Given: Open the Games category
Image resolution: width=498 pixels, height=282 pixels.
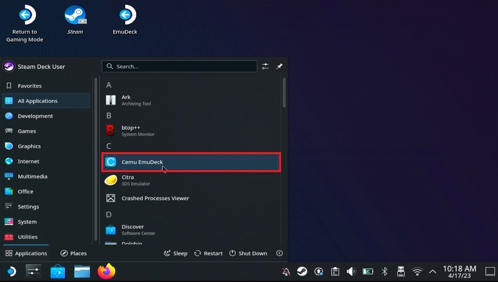Looking at the screenshot, I should coord(46,131).
